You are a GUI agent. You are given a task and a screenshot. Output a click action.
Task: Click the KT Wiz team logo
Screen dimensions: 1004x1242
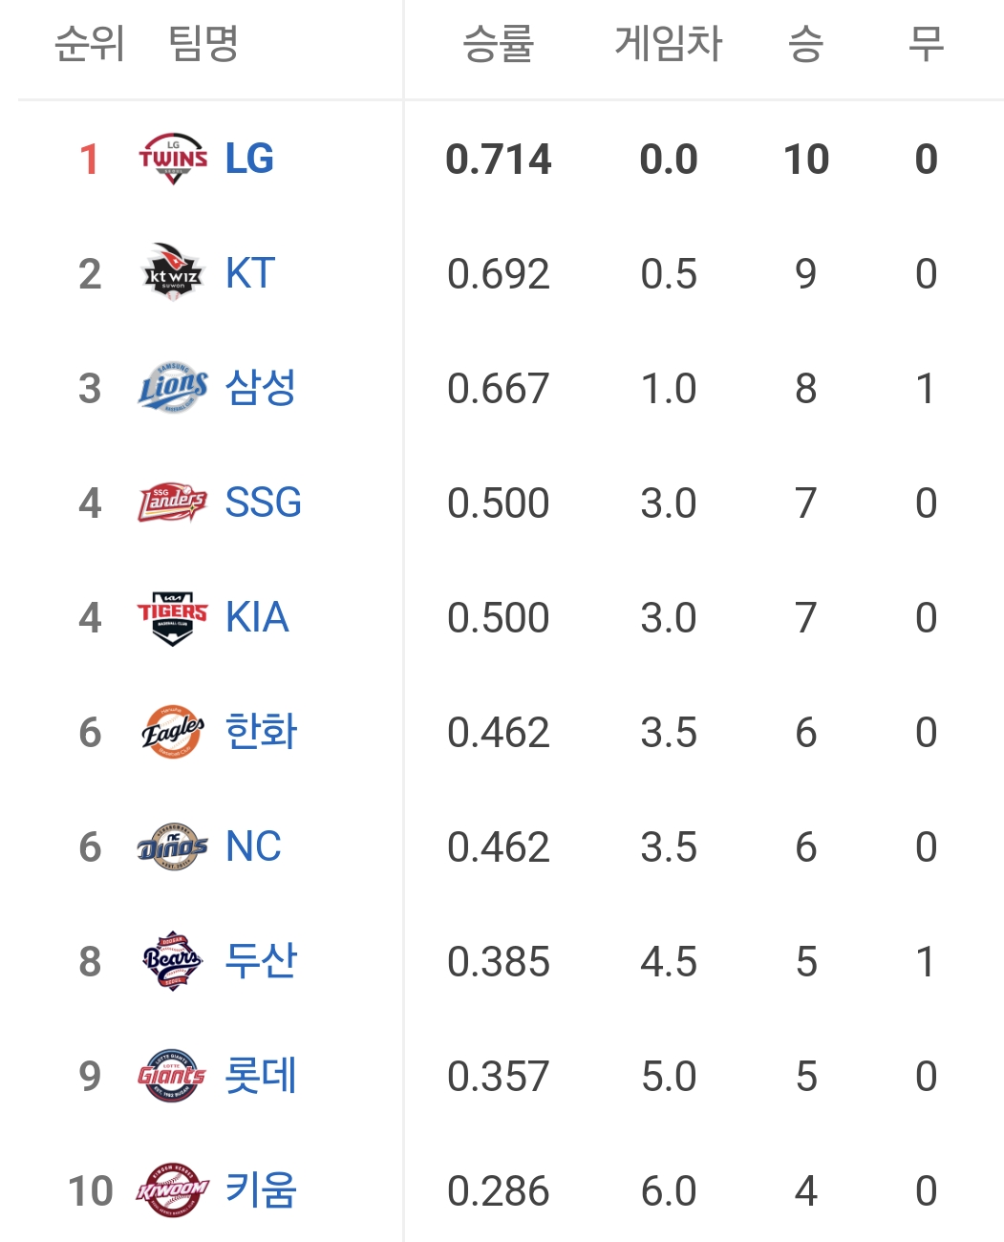(x=173, y=273)
